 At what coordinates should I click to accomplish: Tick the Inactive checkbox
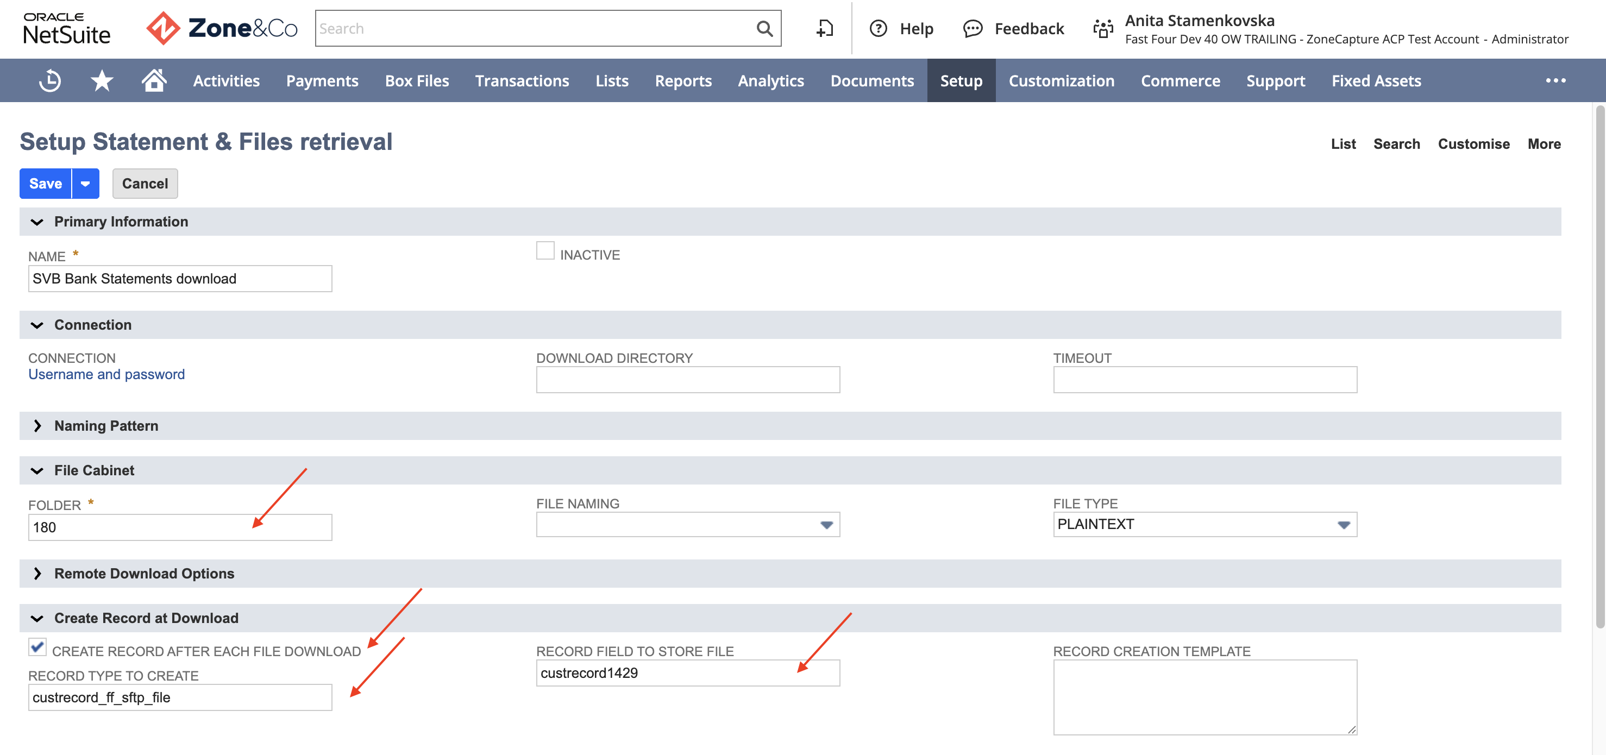coord(545,250)
